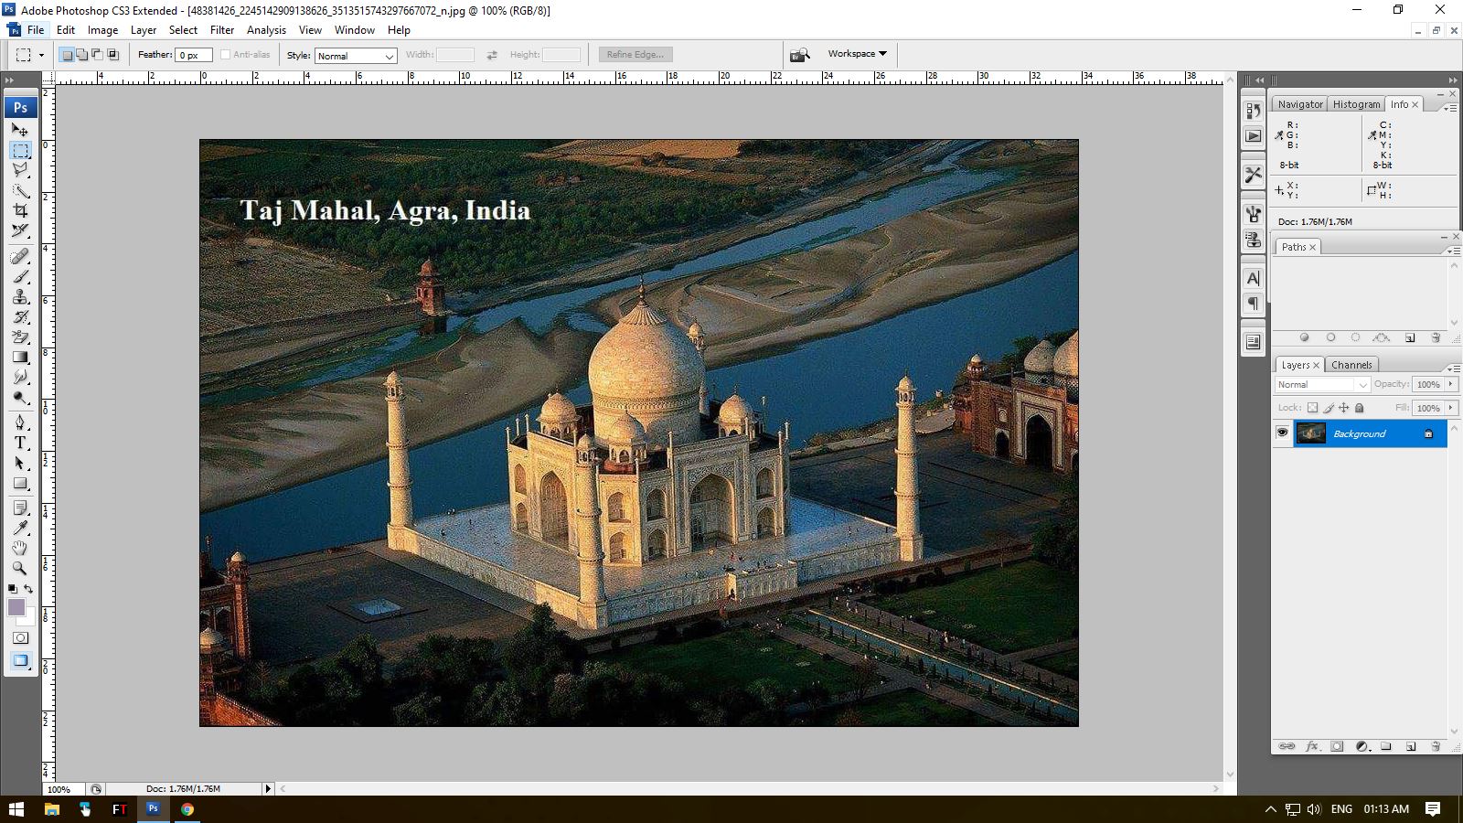
Task: Enable the Anti-alias checkbox
Action: pos(226,55)
